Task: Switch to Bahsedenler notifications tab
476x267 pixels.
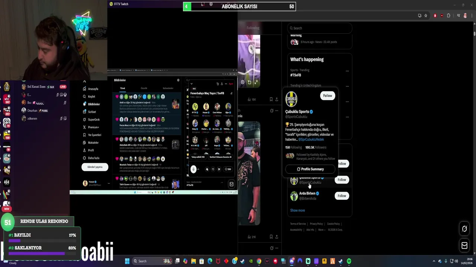Action: 168,88
